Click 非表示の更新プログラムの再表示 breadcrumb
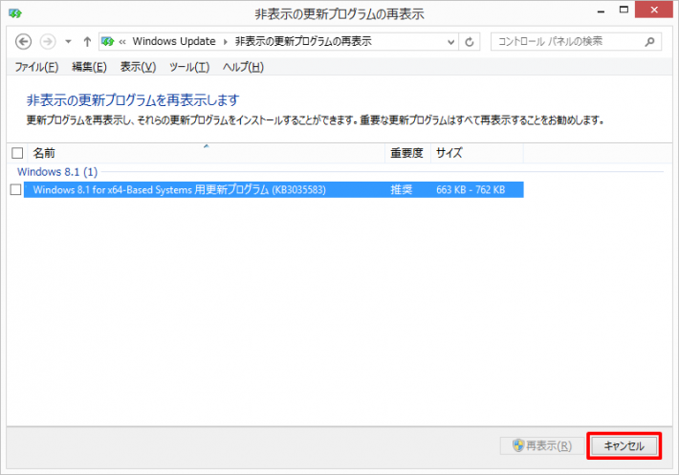Screen dimensions: 679x475 tap(303, 41)
